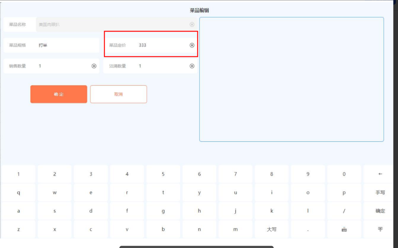Click the orange 确定 confirm button
This screenshot has width=398, height=248.
click(59, 94)
